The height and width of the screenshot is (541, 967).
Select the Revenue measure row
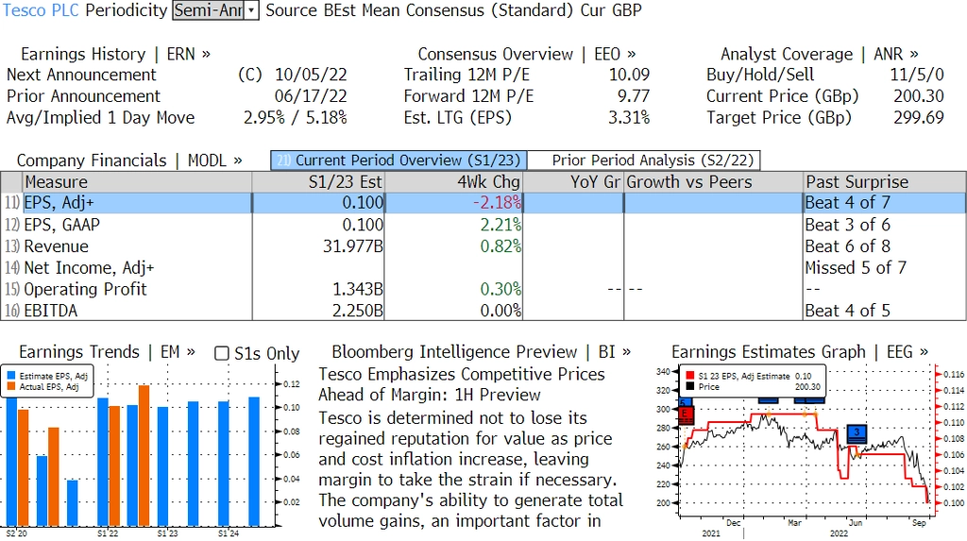483,246
